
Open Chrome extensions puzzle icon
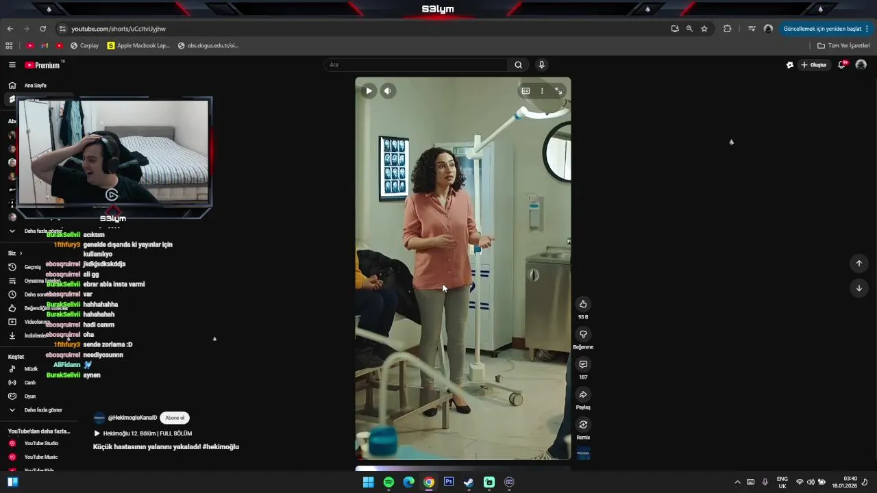tap(727, 29)
